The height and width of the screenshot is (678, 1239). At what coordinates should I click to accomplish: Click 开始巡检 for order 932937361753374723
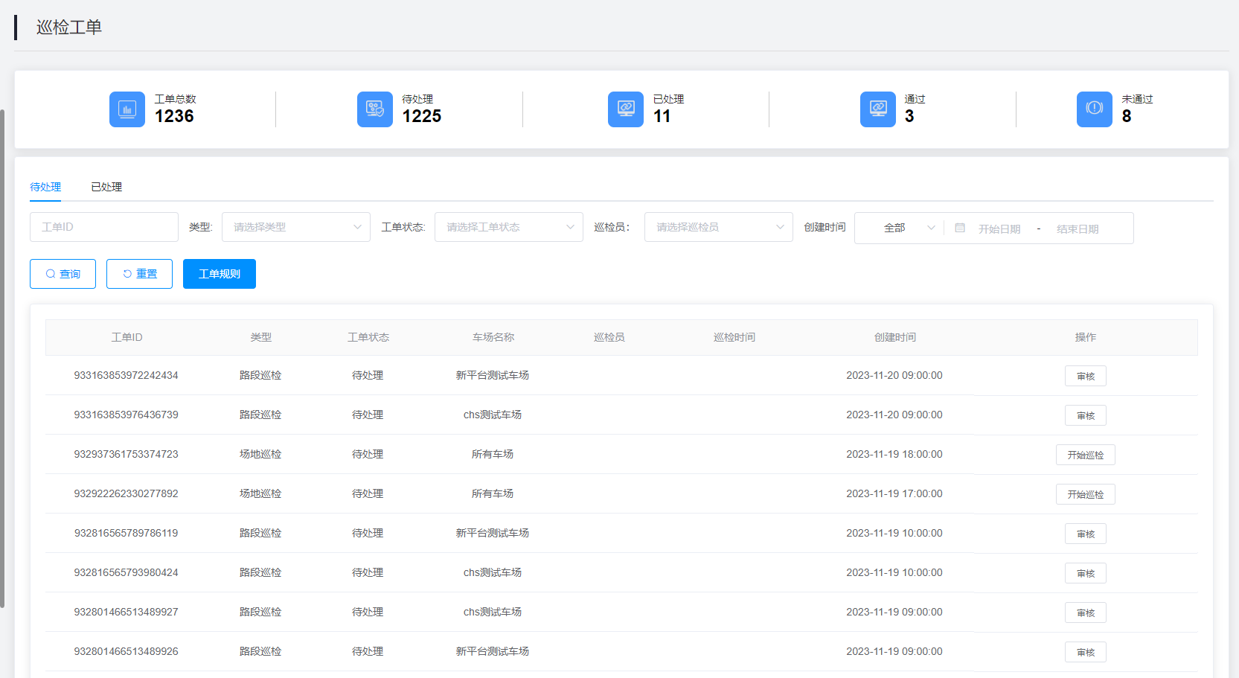(x=1085, y=455)
